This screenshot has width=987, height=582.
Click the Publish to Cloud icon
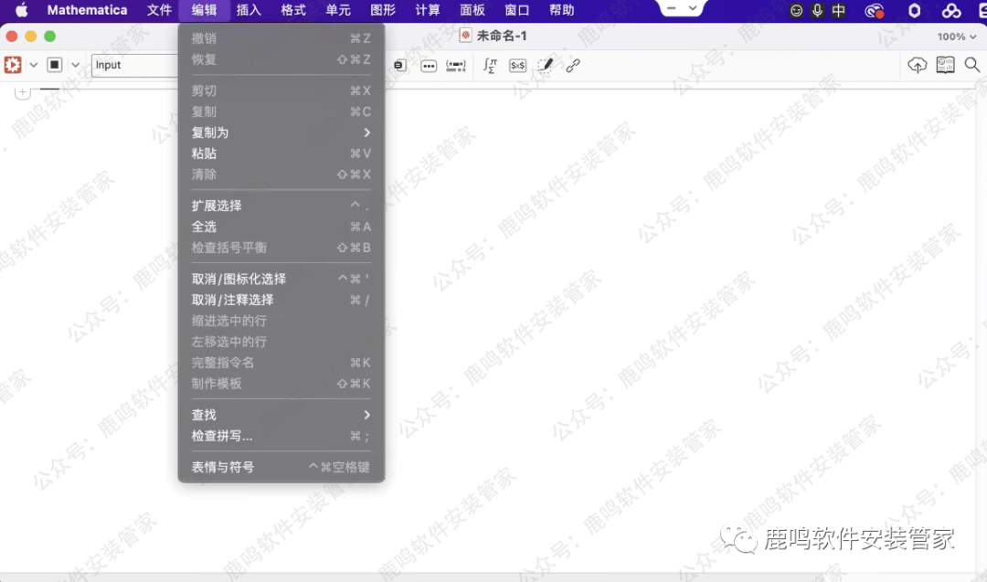(x=918, y=65)
